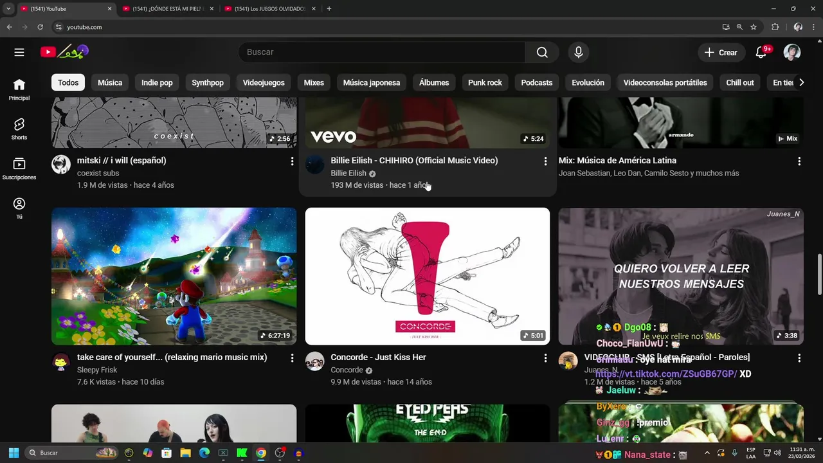823x463 pixels.
Task: Open the Windows Start button
Action: click(14, 453)
